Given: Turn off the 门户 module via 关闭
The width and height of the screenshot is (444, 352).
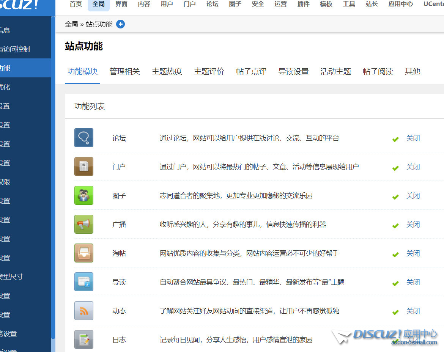Looking at the screenshot, I should coord(413,167).
